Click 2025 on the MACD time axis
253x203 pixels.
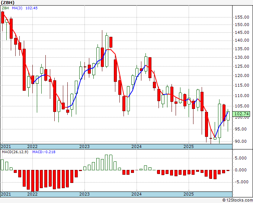(x=189, y=194)
